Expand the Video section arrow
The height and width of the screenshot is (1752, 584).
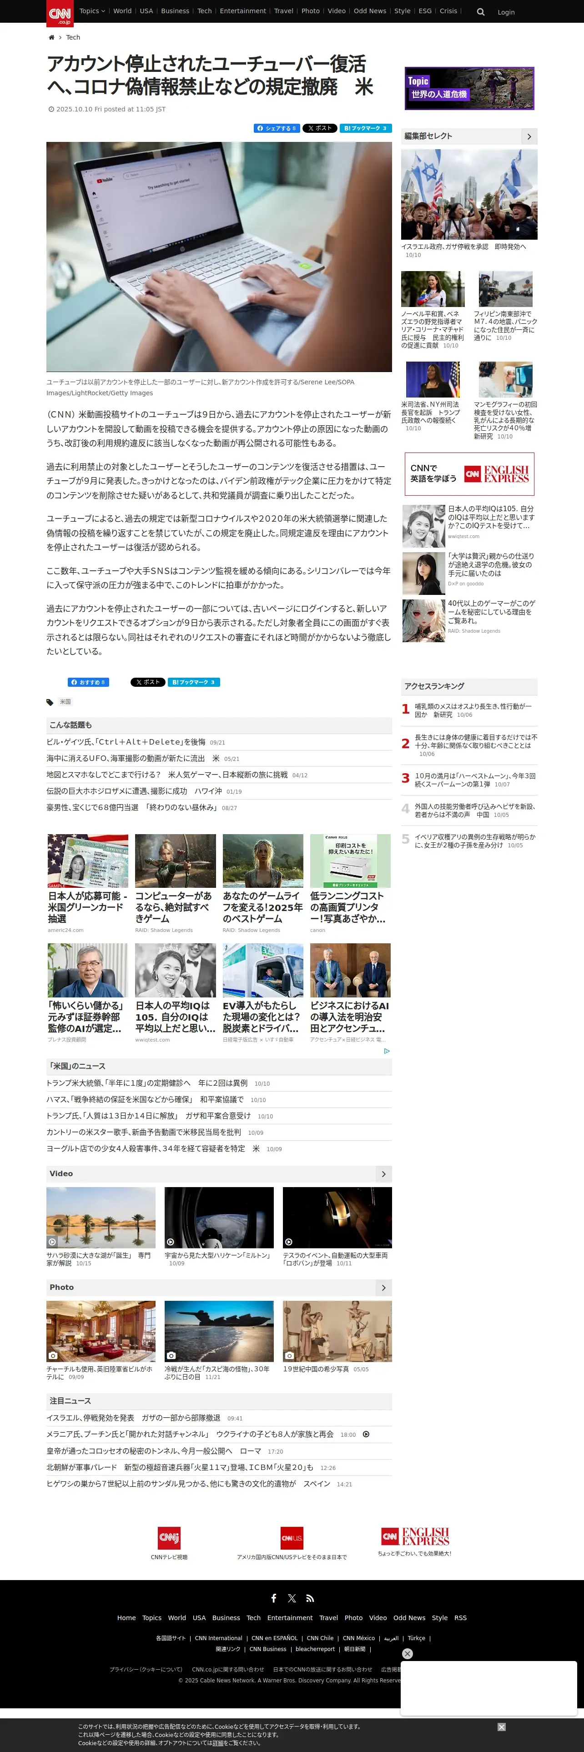pos(383,1174)
